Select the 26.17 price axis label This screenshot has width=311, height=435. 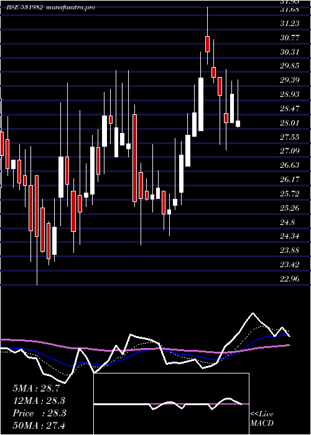tap(290, 180)
